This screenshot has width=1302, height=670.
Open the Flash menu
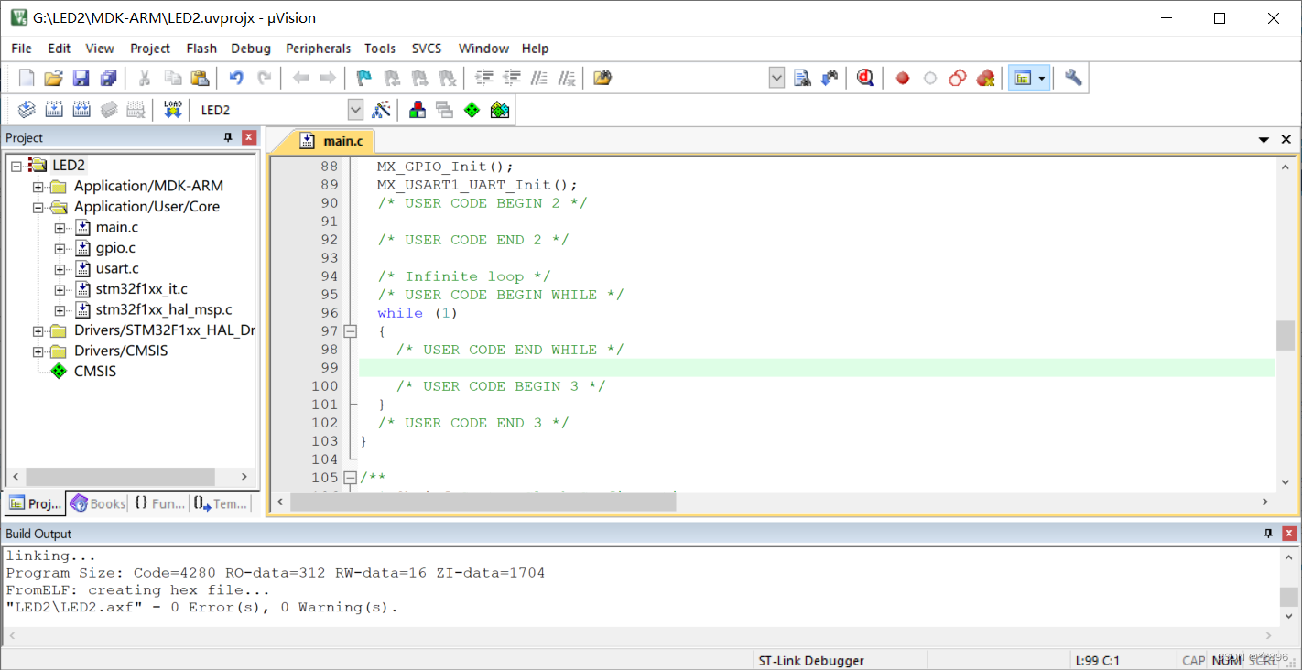pyautogui.click(x=201, y=49)
